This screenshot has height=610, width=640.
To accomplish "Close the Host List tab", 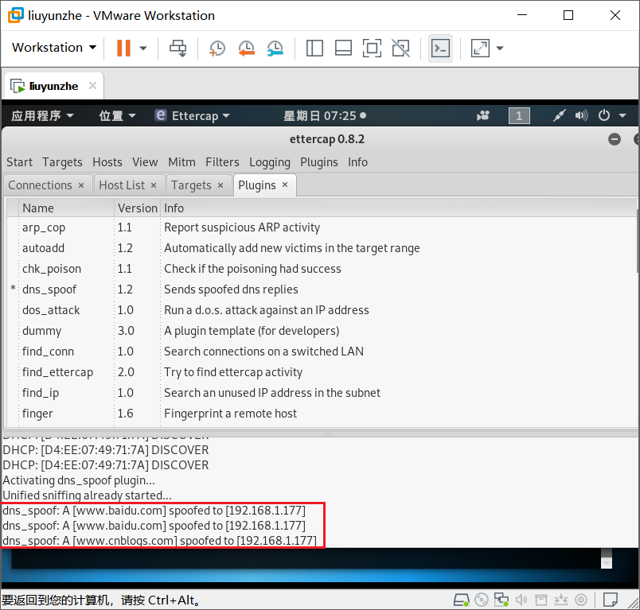I will coord(154,185).
